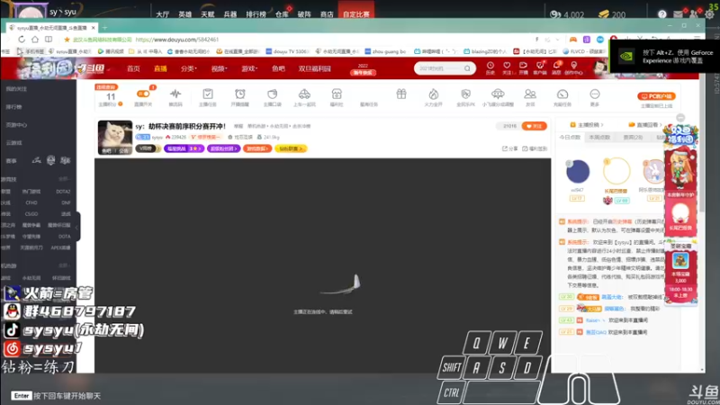Image resolution: width=720 pixels, height=405 pixels.
Task: Open the shop-shaped 福利社 icon
Action: [x=337, y=94]
